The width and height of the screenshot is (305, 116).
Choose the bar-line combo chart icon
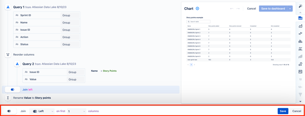(300, 49)
